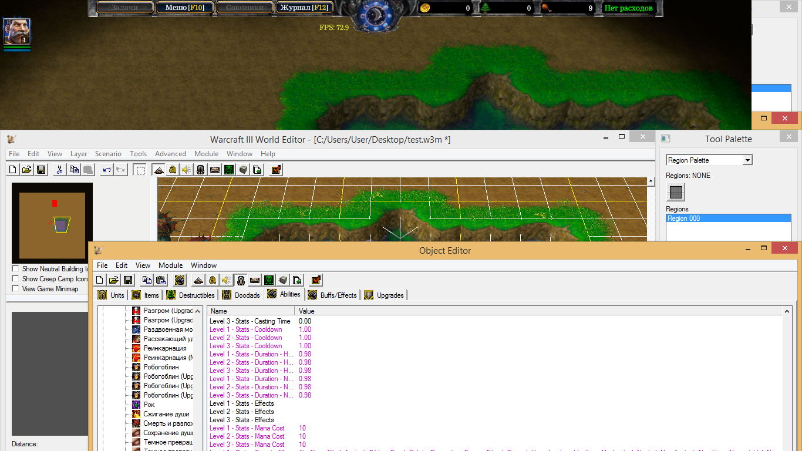This screenshot has height=451, width=802.
Task: Open Scenario menu in World Editor
Action: click(108, 154)
